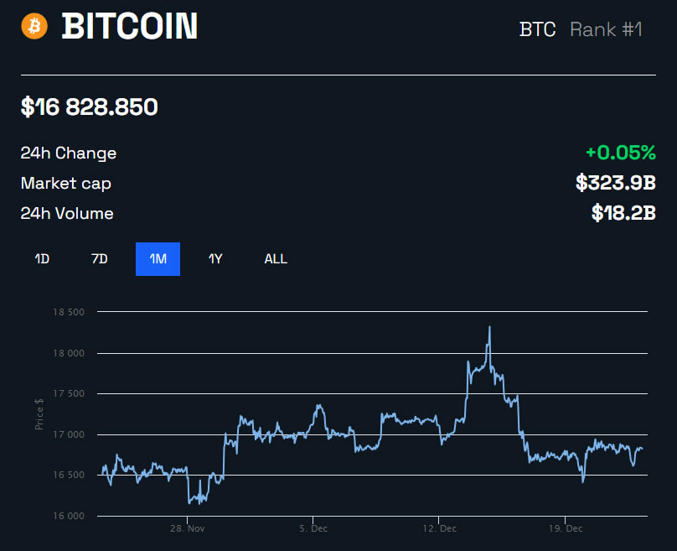
Task: Click the 28. Nov date axis label
Action: (187, 529)
